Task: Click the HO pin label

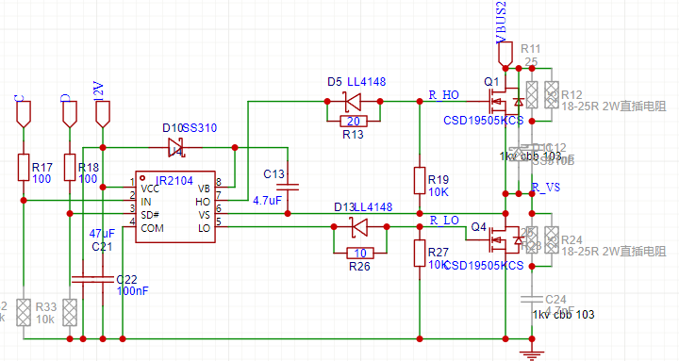Action: coord(203,202)
